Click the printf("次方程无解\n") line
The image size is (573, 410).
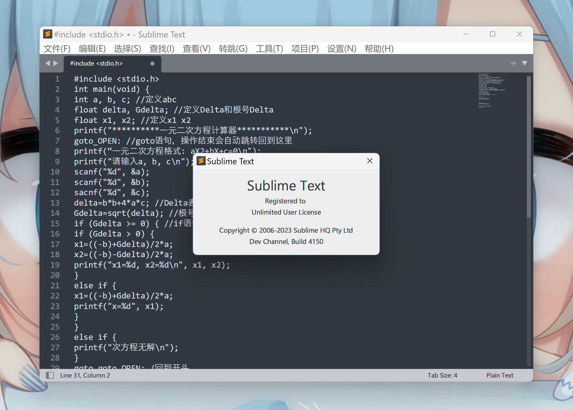pyautogui.click(x=126, y=347)
